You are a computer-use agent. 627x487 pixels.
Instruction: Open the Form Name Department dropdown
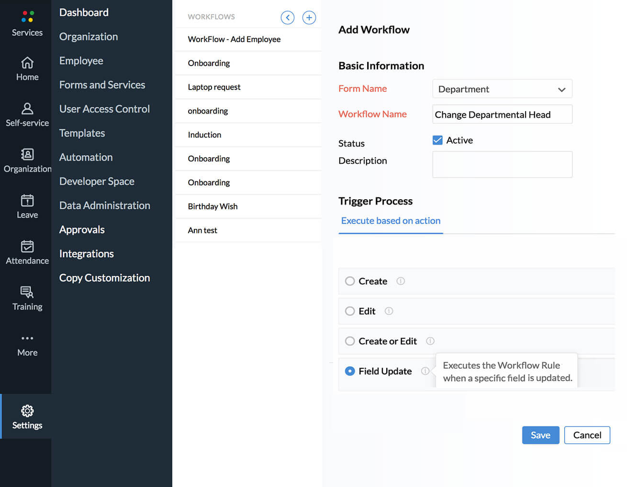click(502, 89)
